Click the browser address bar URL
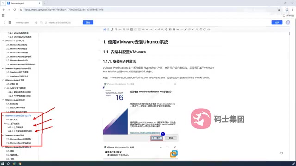The image size is (296, 166). (x=64, y=10)
